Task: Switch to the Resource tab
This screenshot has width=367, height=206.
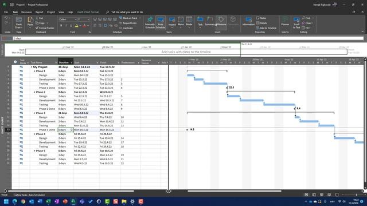Action: click(x=26, y=12)
